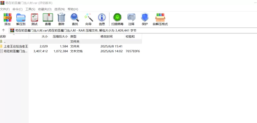Image resolution: width=257 pixels, height=123 pixels.
Task: Click the 添加 (Add) toolbar icon
Action: pos(7,18)
